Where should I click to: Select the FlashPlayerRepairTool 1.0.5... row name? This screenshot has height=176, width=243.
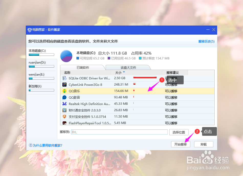tap(90, 123)
